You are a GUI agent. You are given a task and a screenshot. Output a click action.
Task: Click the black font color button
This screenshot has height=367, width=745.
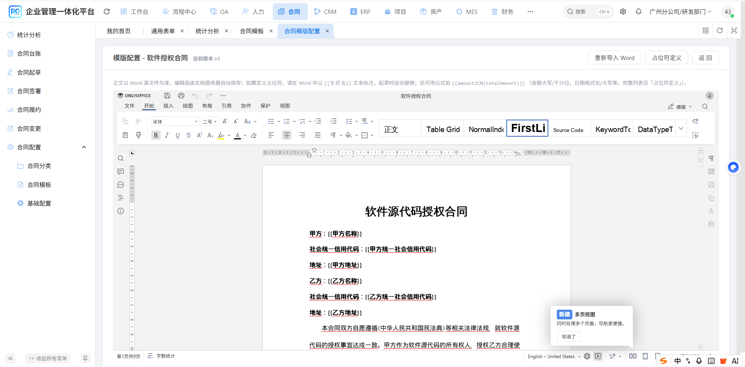[x=237, y=135]
